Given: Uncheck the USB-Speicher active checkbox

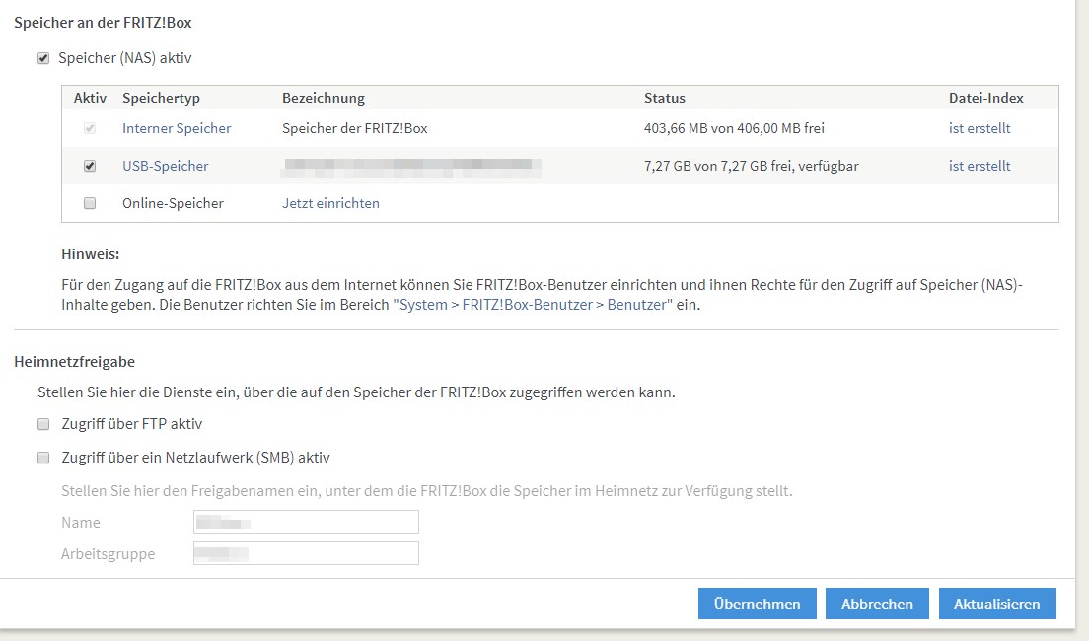Looking at the screenshot, I should (x=90, y=166).
